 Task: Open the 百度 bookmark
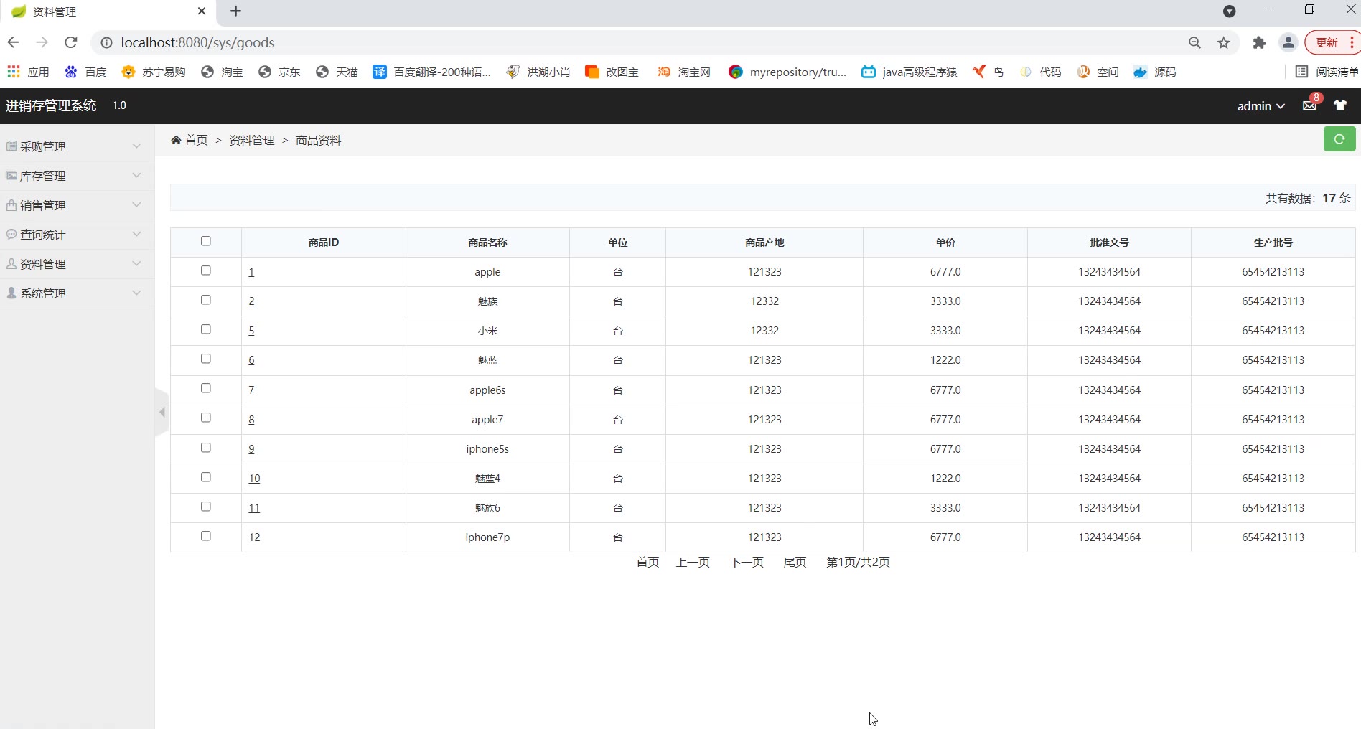[85, 72]
